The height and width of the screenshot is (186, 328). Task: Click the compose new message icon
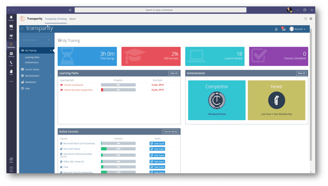click(x=70, y=10)
